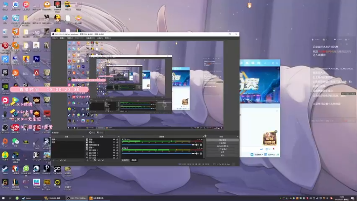Mute the 桌面音频 mixer channel
The height and width of the screenshot is (201, 357).
(x=197, y=153)
